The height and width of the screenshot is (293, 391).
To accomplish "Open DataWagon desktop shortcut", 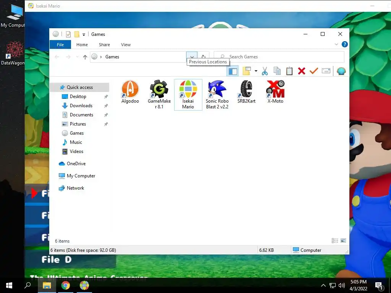I will tap(13, 53).
